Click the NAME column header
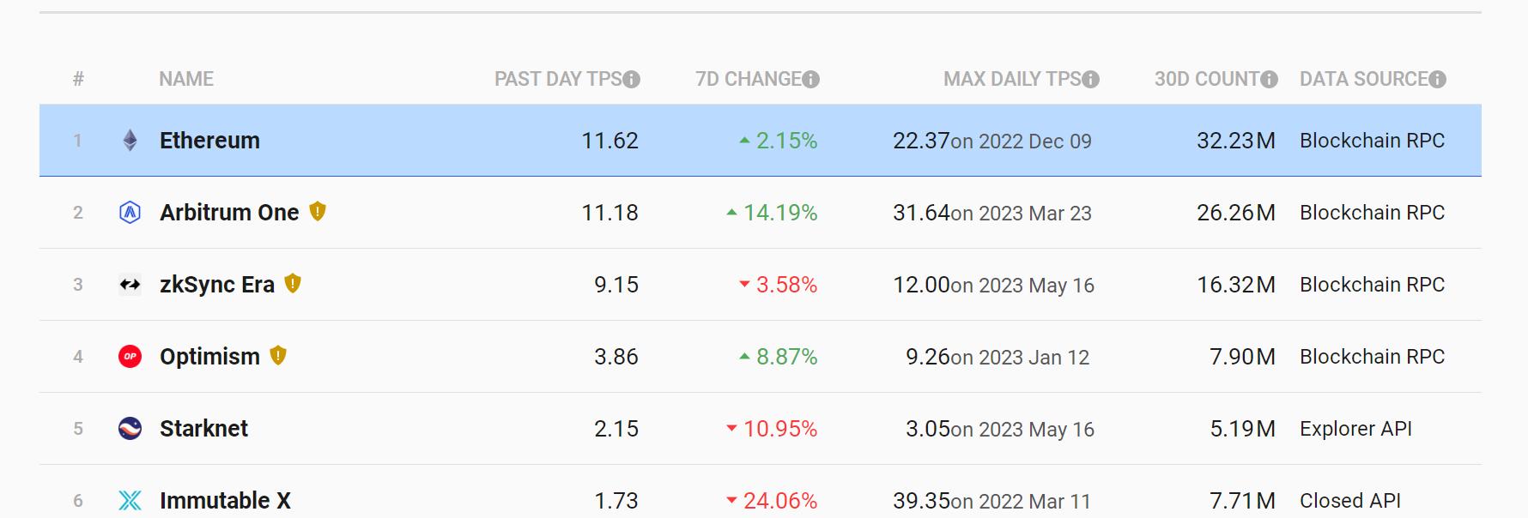Screen dimensions: 1528x518 [186, 79]
